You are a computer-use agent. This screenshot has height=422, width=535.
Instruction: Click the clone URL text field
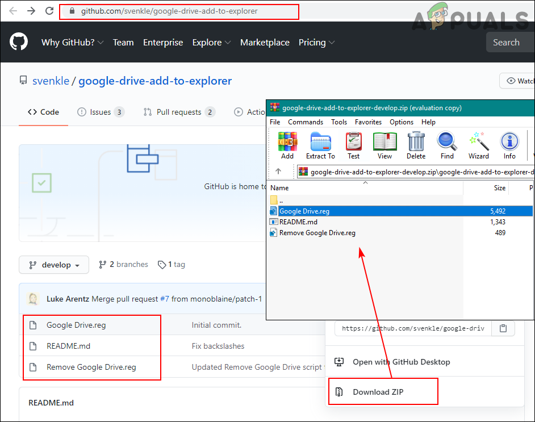click(413, 328)
